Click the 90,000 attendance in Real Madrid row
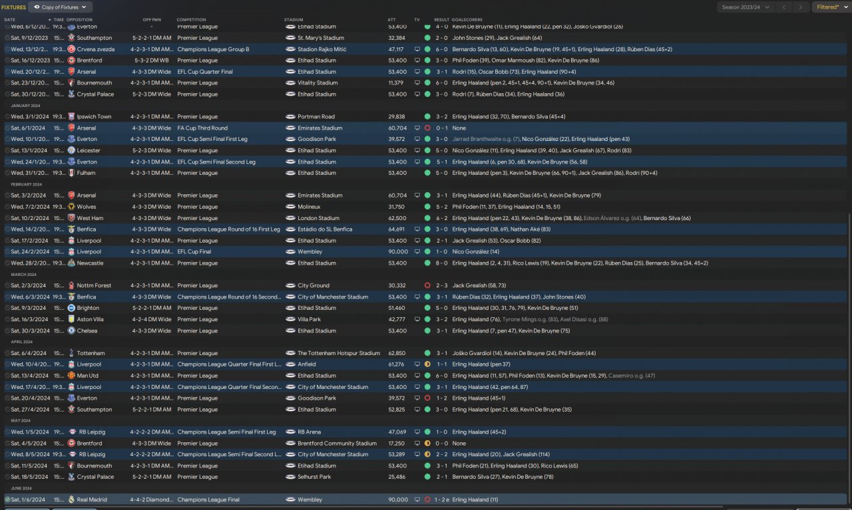This screenshot has height=510, width=852. [397, 499]
